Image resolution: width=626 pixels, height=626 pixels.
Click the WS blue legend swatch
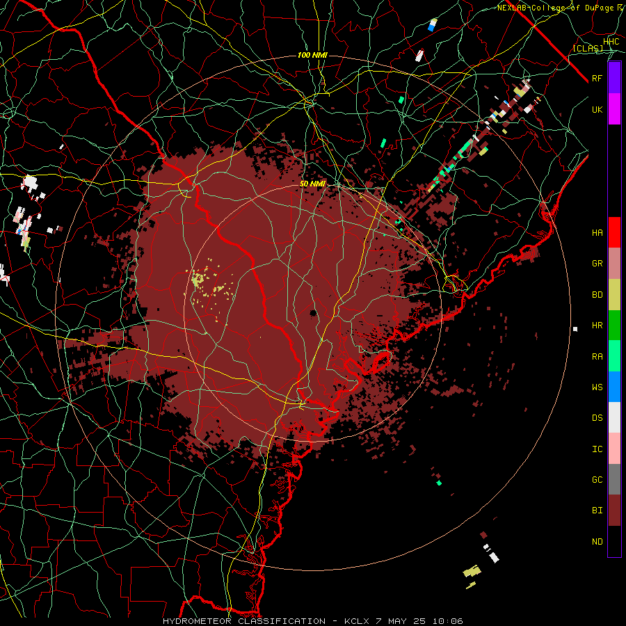coord(614,387)
